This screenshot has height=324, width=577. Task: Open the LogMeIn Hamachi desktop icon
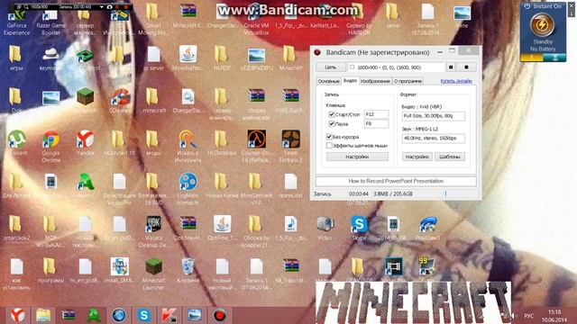[188, 189]
